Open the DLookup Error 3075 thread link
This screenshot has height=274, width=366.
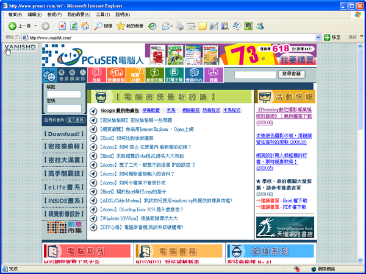(142, 209)
